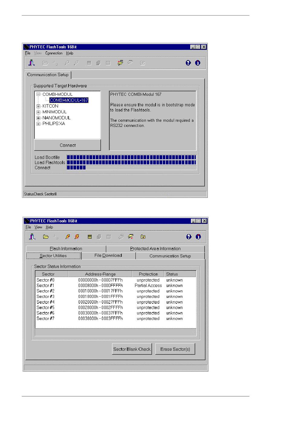This screenshot has height=429, width=287.
Task: Click Address-Range column header
Action: click(100, 274)
